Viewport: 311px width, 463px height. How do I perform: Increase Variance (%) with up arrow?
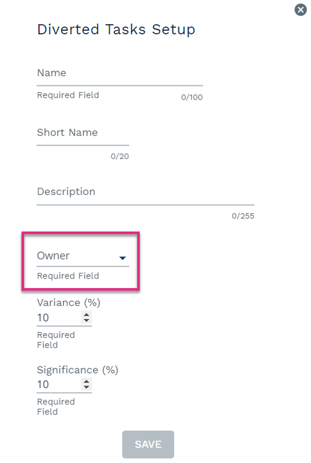pyautogui.click(x=86, y=315)
